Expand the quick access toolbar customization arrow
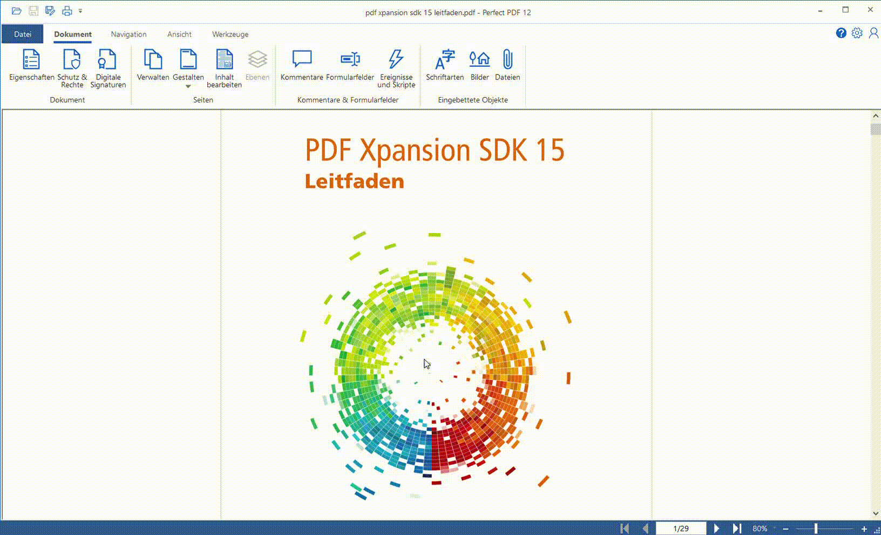 tap(80, 11)
